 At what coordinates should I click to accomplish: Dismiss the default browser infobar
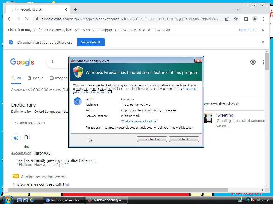pyautogui.click(x=263, y=42)
